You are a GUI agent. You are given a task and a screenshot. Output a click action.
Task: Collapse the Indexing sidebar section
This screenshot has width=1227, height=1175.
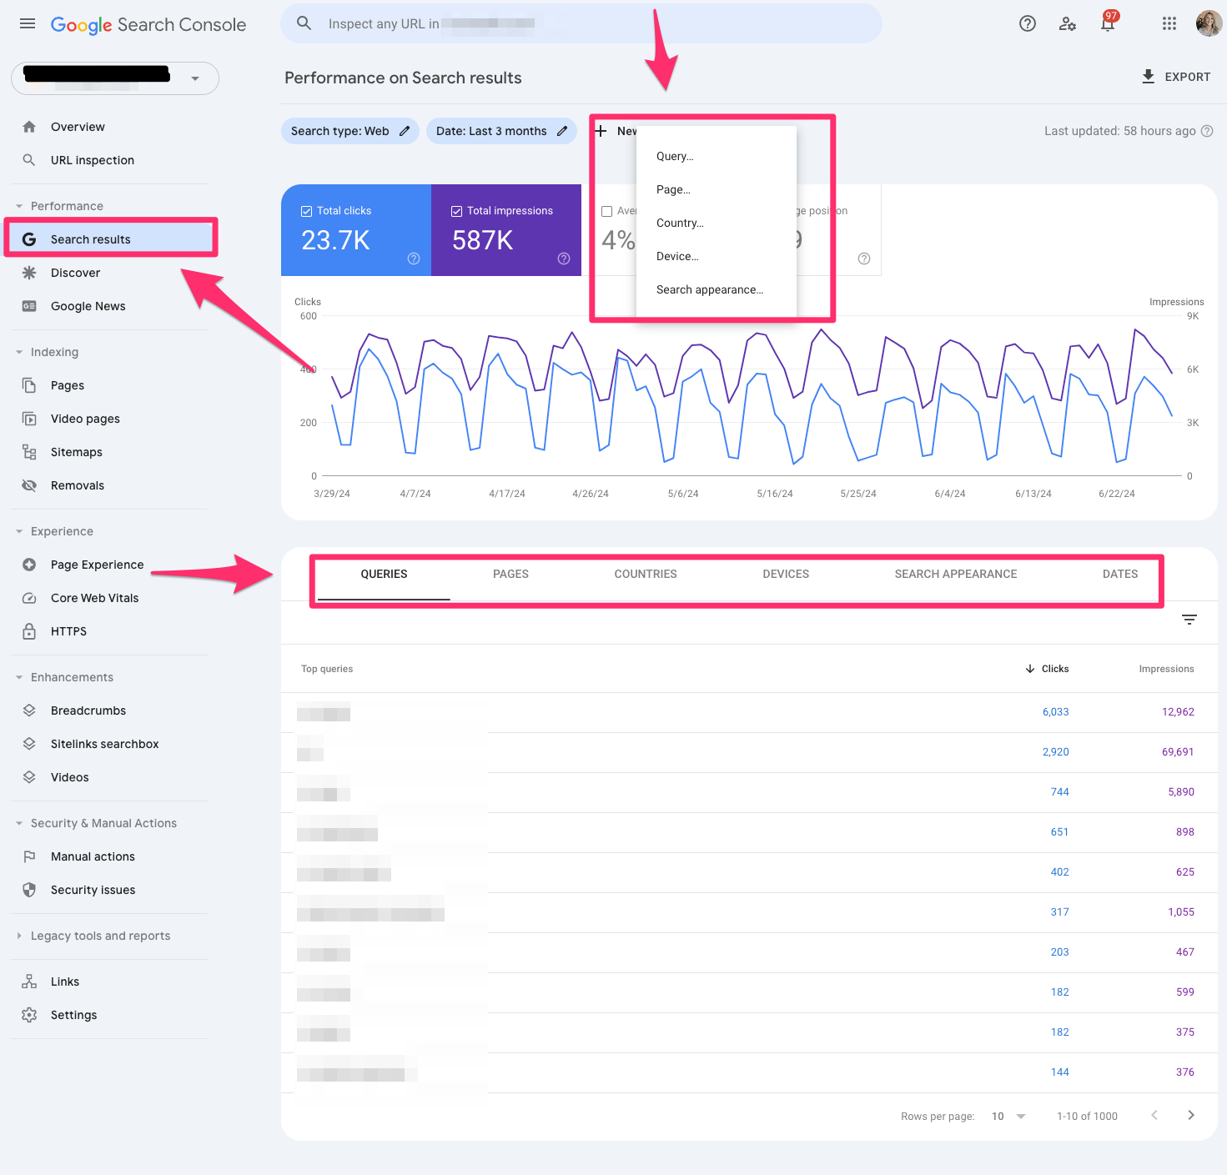click(x=19, y=352)
